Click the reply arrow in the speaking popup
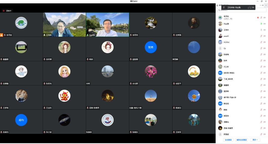Image resolution: width=268 pixels, height=144 pixels. click(253, 8)
